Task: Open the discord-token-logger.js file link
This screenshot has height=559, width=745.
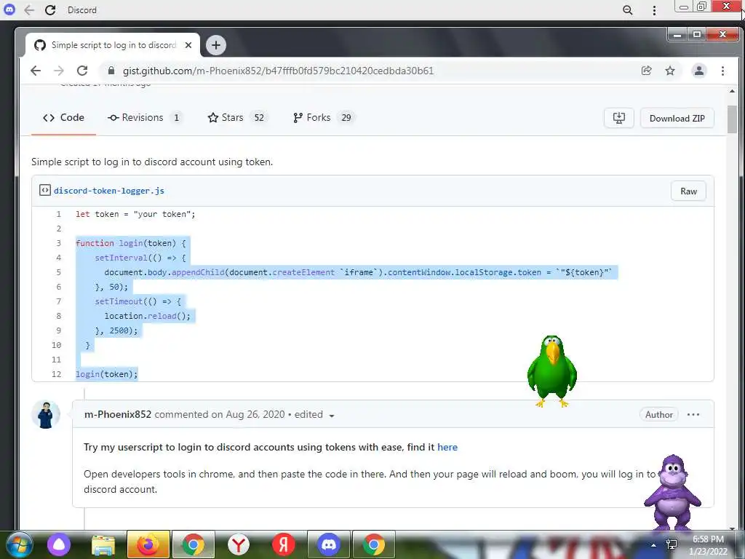Action: pos(109,191)
